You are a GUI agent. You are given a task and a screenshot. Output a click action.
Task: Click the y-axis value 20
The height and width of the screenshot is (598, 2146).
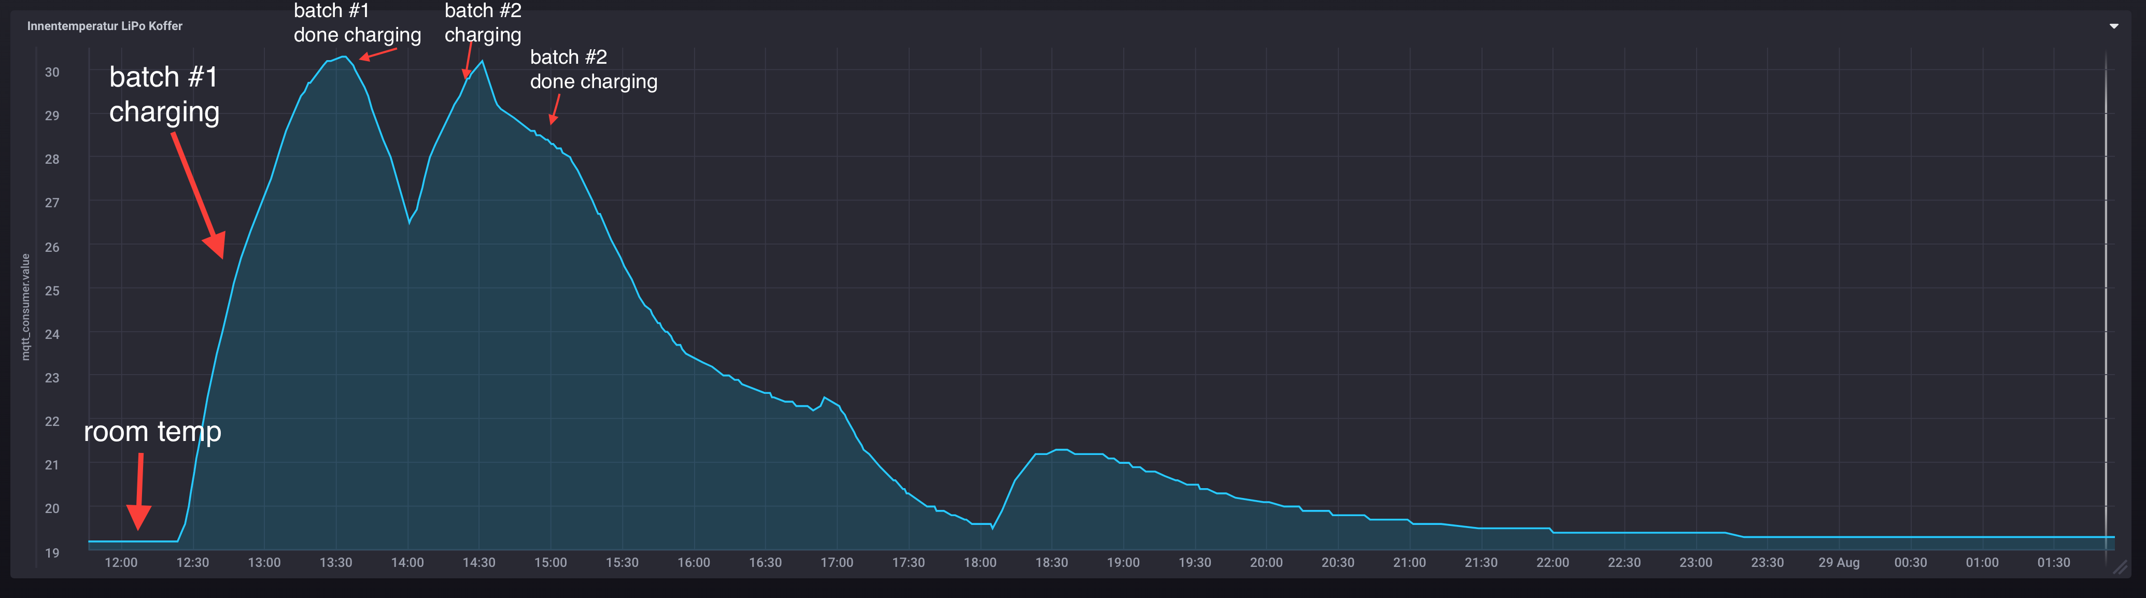pos(52,508)
